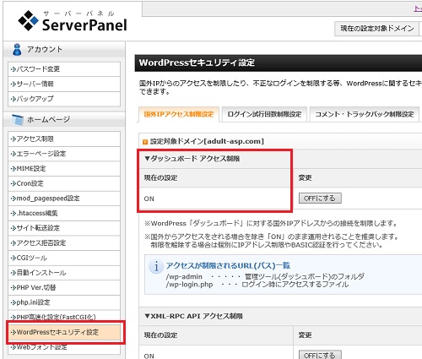This screenshot has height=359, width=422.
Task: Click the WordPressセキュリティ設定 page title
Action: 197,63
